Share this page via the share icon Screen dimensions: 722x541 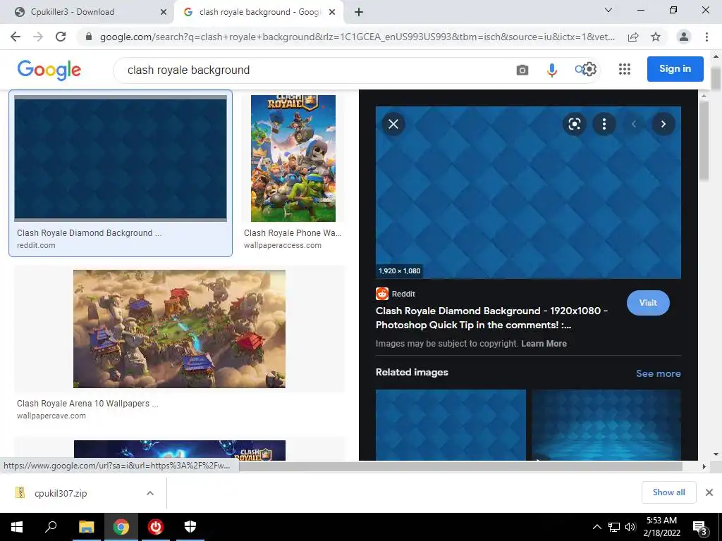click(633, 37)
